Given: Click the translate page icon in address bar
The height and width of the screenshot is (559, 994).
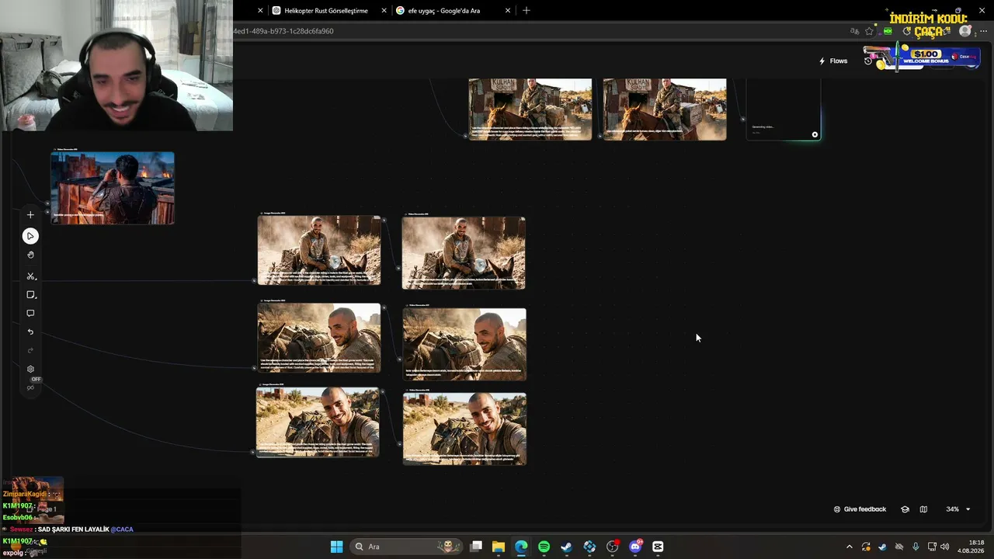Looking at the screenshot, I should click(855, 31).
